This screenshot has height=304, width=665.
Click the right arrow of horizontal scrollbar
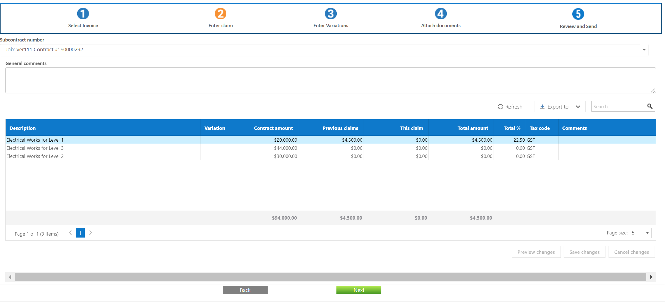pos(651,277)
